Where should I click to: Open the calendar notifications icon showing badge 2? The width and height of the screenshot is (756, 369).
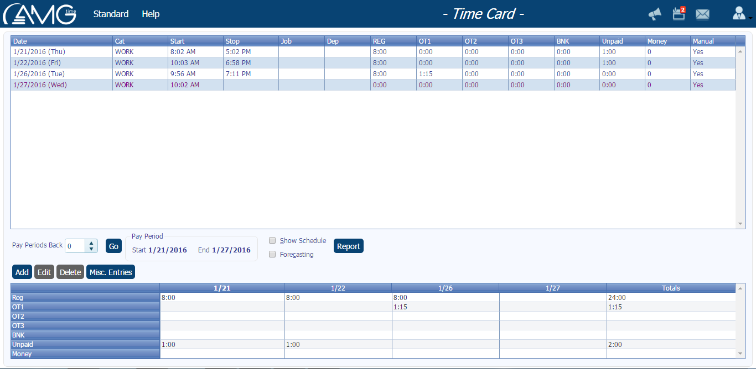[678, 15]
